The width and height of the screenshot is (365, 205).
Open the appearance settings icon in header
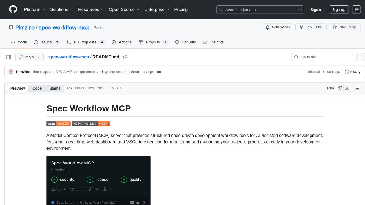pos(356,10)
